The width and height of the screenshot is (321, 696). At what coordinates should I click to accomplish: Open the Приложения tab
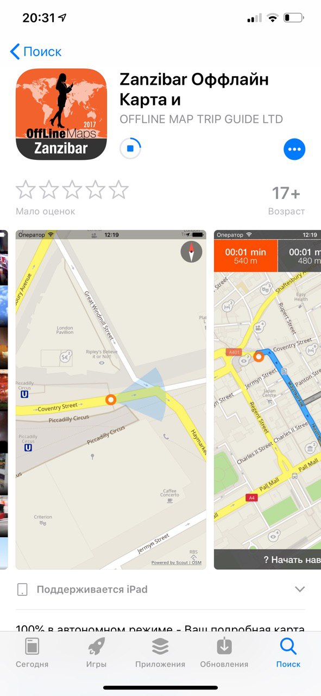(x=160, y=652)
